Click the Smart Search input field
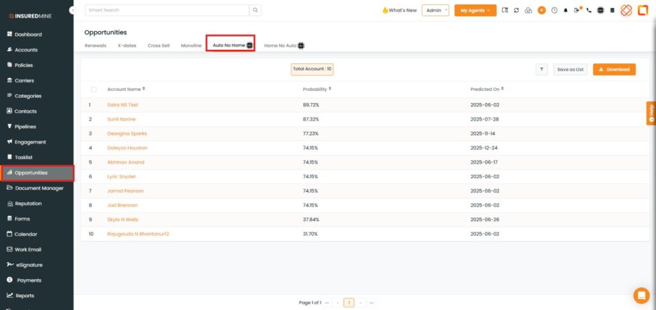The width and height of the screenshot is (656, 310). point(167,10)
